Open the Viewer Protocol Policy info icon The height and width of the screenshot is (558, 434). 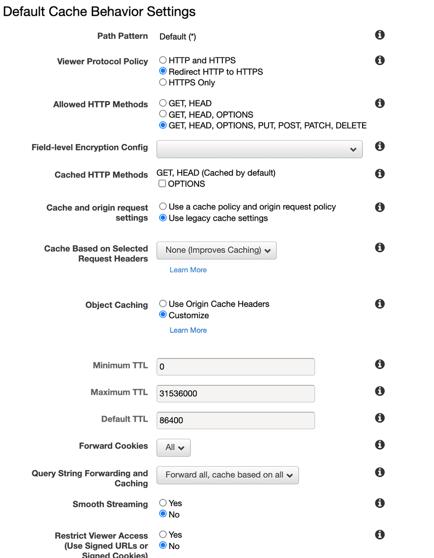tap(380, 60)
